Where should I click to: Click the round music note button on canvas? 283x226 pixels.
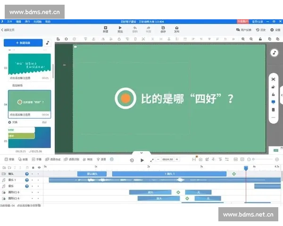click(274, 53)
